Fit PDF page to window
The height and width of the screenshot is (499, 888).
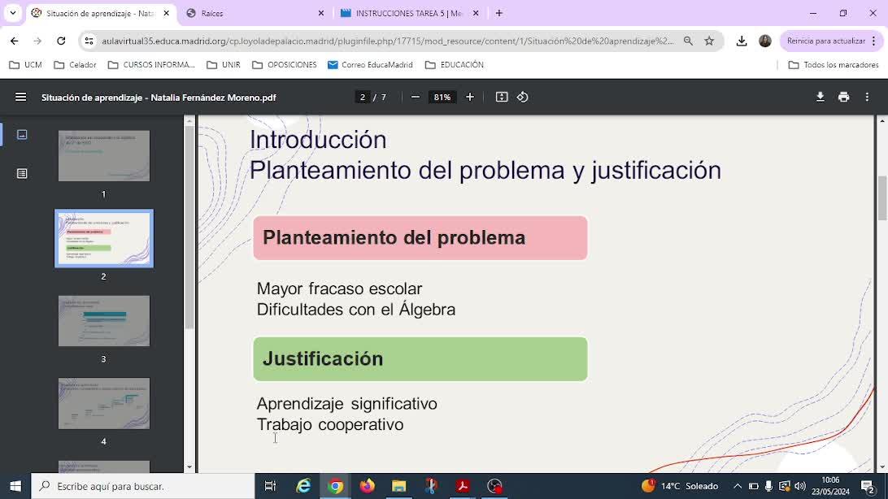tap(502, 98)
